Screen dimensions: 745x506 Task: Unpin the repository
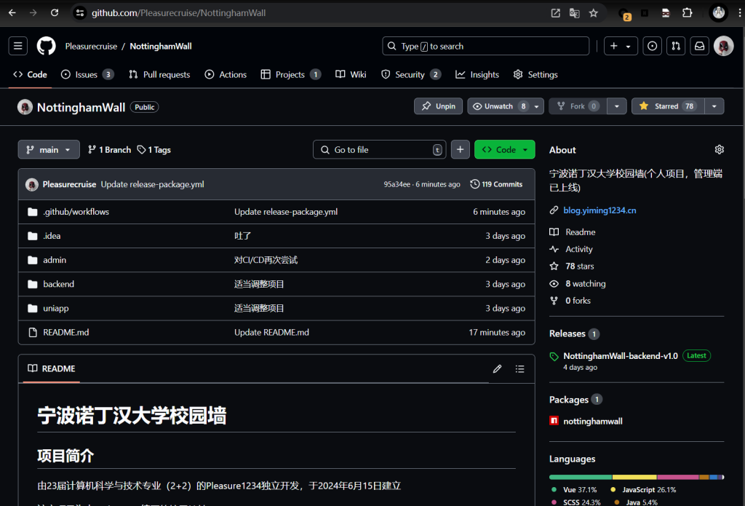438,106
